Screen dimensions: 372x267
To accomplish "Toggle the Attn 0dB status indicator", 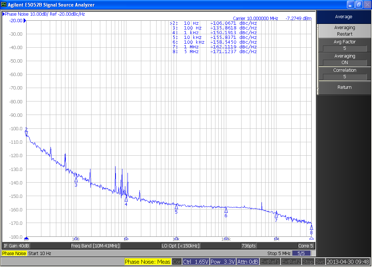I will [x=248, y=262].
